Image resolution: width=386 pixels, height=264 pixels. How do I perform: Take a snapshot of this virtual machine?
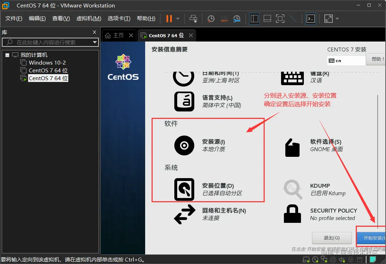(211, 19)
